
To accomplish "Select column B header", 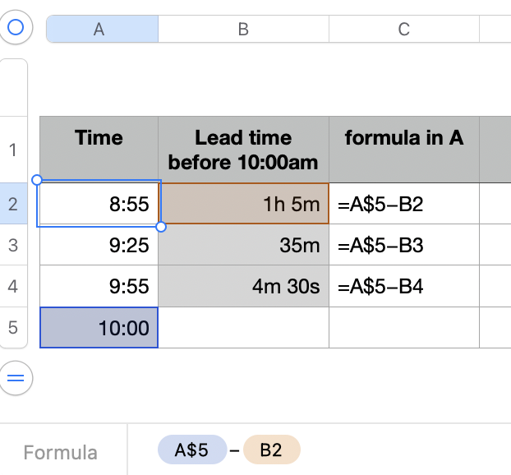I will [x=243, y=29].
